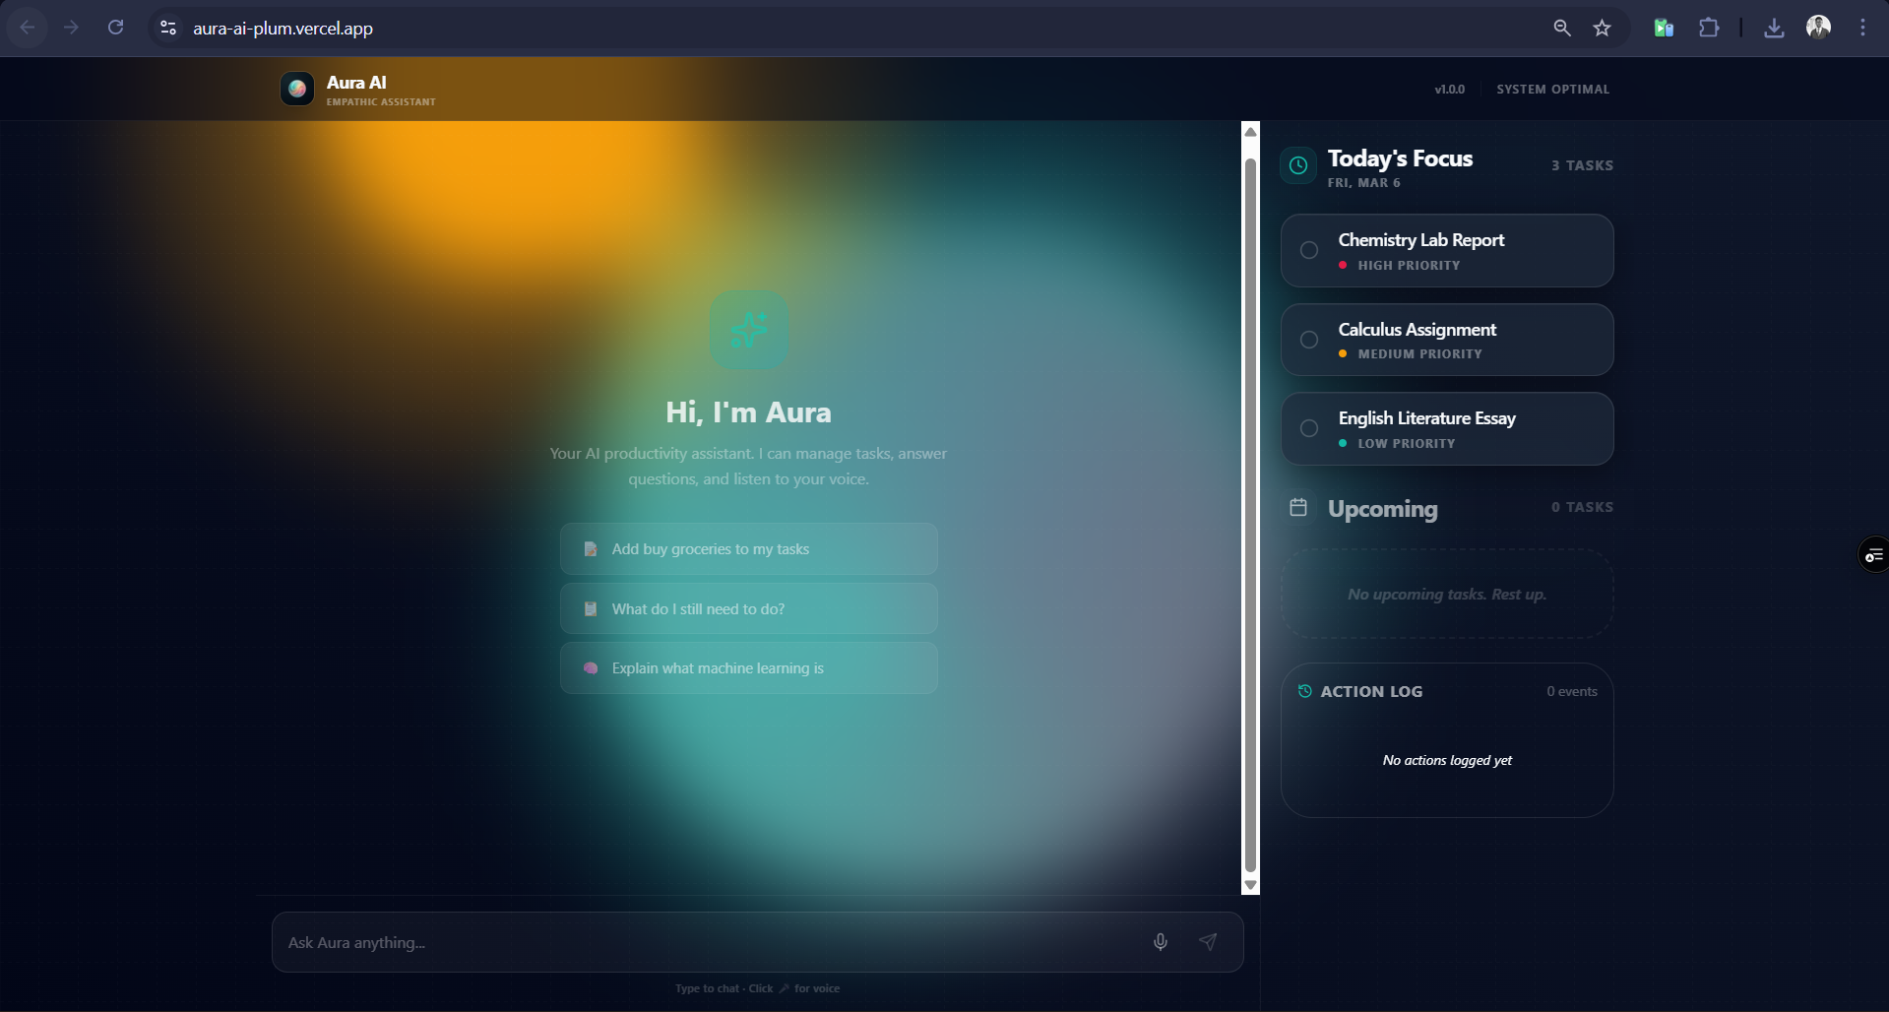
Task: Choose 'What do I still need to do?' prompt
Action: (x=748, y=609)
